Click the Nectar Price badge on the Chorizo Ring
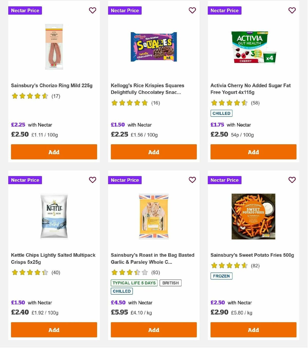 [25, 11]
